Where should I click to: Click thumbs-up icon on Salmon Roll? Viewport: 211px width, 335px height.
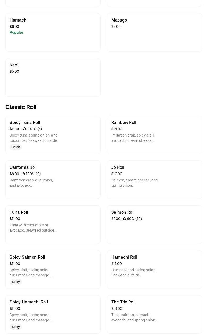[x=125, y=219]
